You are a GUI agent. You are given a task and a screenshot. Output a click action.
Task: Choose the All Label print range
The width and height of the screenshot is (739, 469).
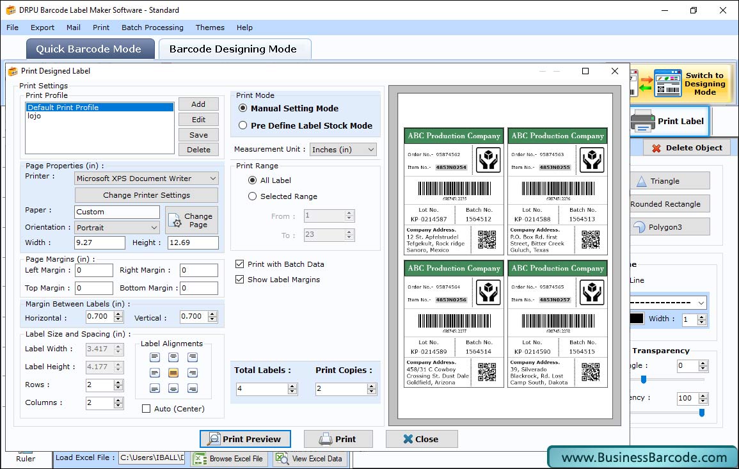(x=253, y=180)
